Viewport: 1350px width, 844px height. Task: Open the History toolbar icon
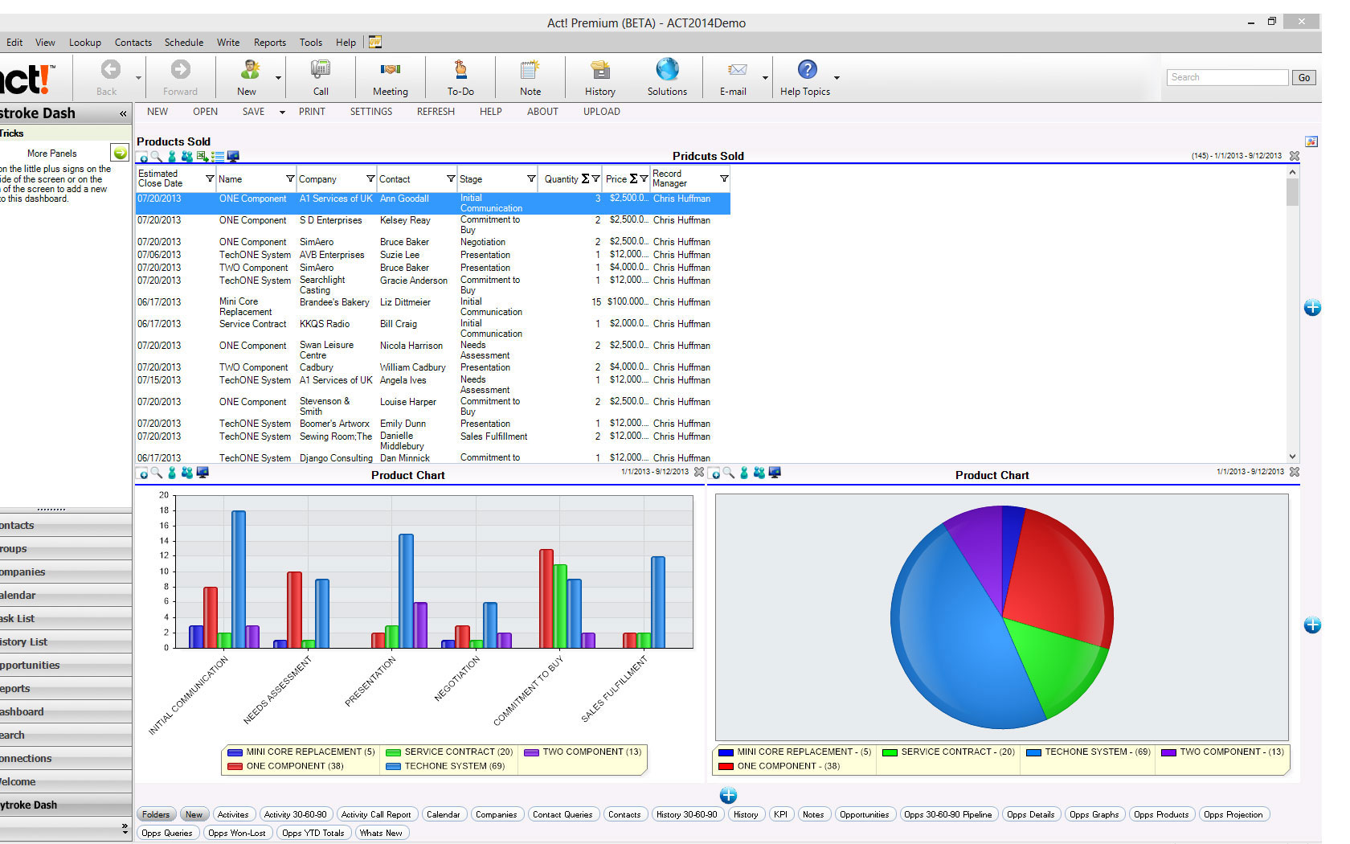599,69
